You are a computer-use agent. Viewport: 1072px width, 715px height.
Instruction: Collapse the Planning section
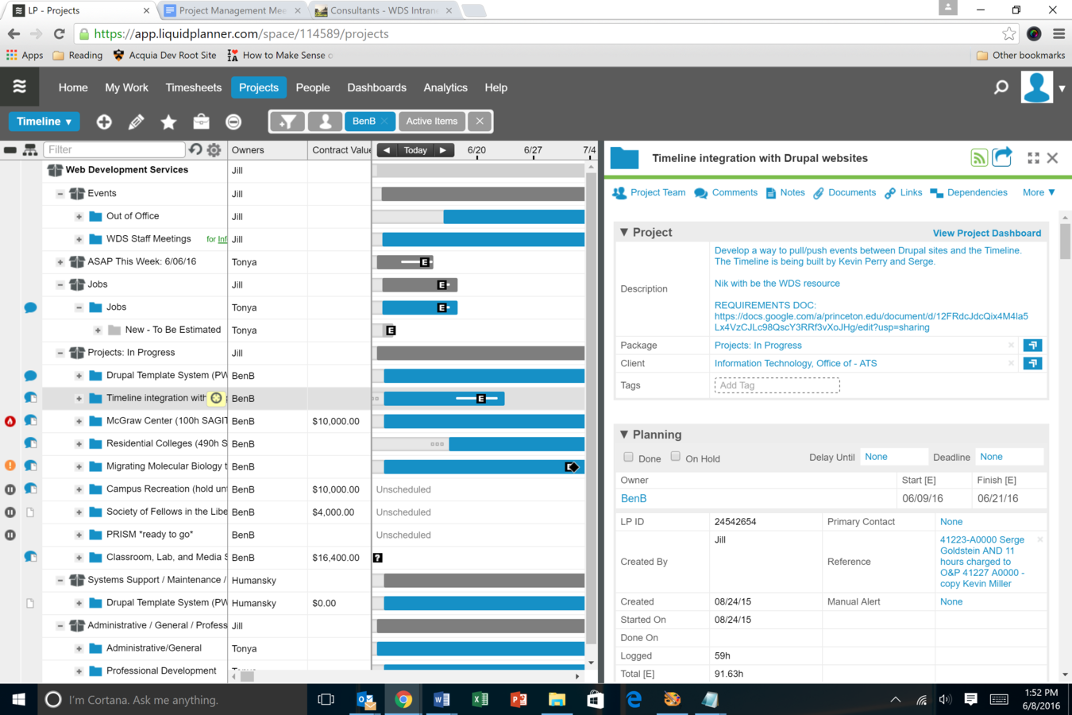tap(624, 435)
